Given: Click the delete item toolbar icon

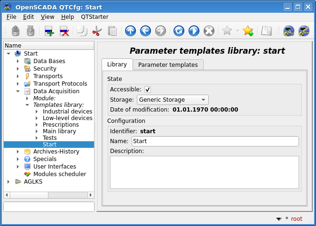Looking at the screenshot, I should (64, 31).
